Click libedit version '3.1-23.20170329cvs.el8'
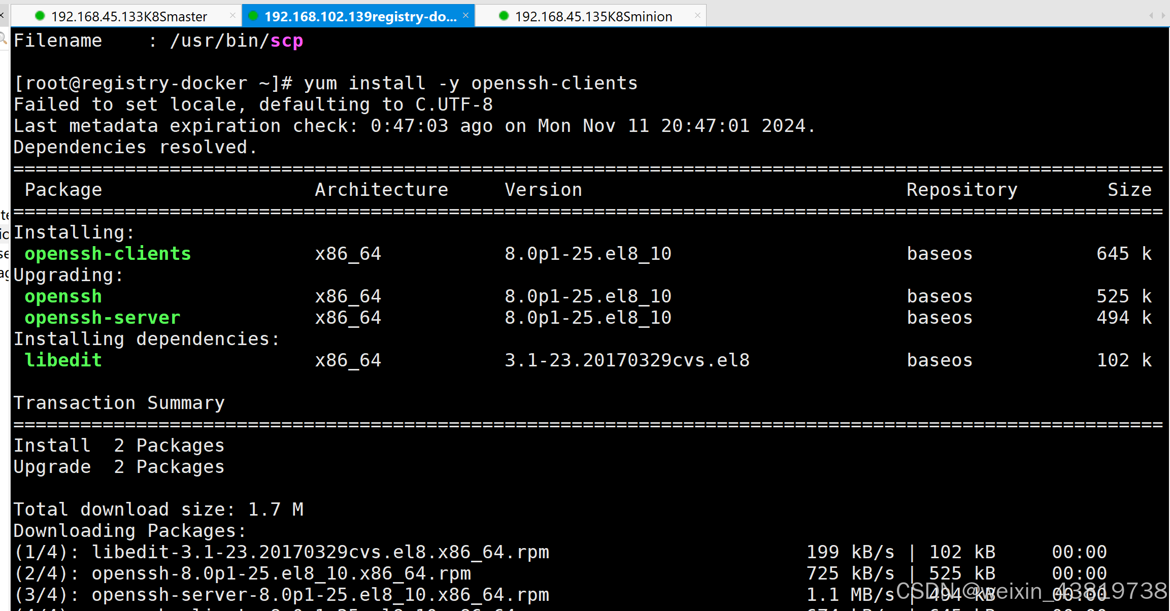 tap(627, 360)
